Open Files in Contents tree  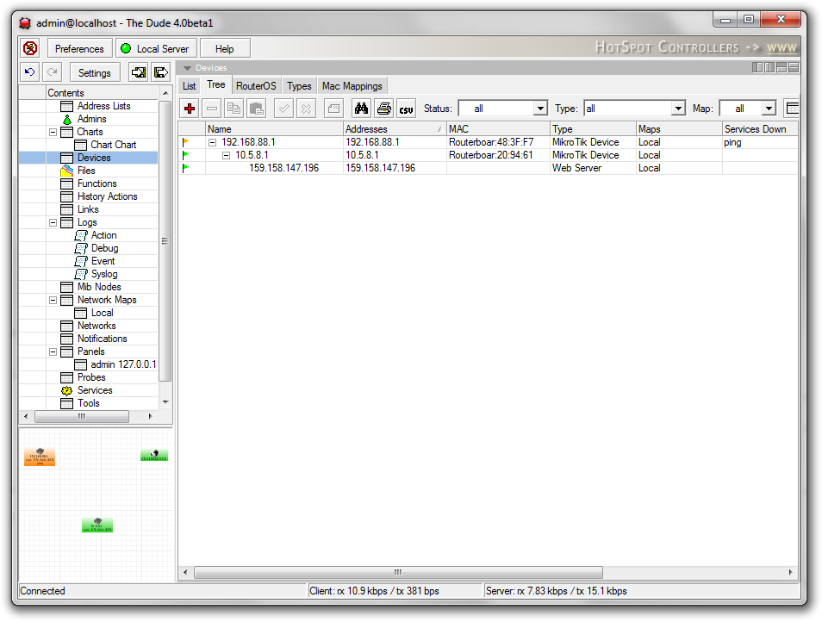tap(86, 171)
